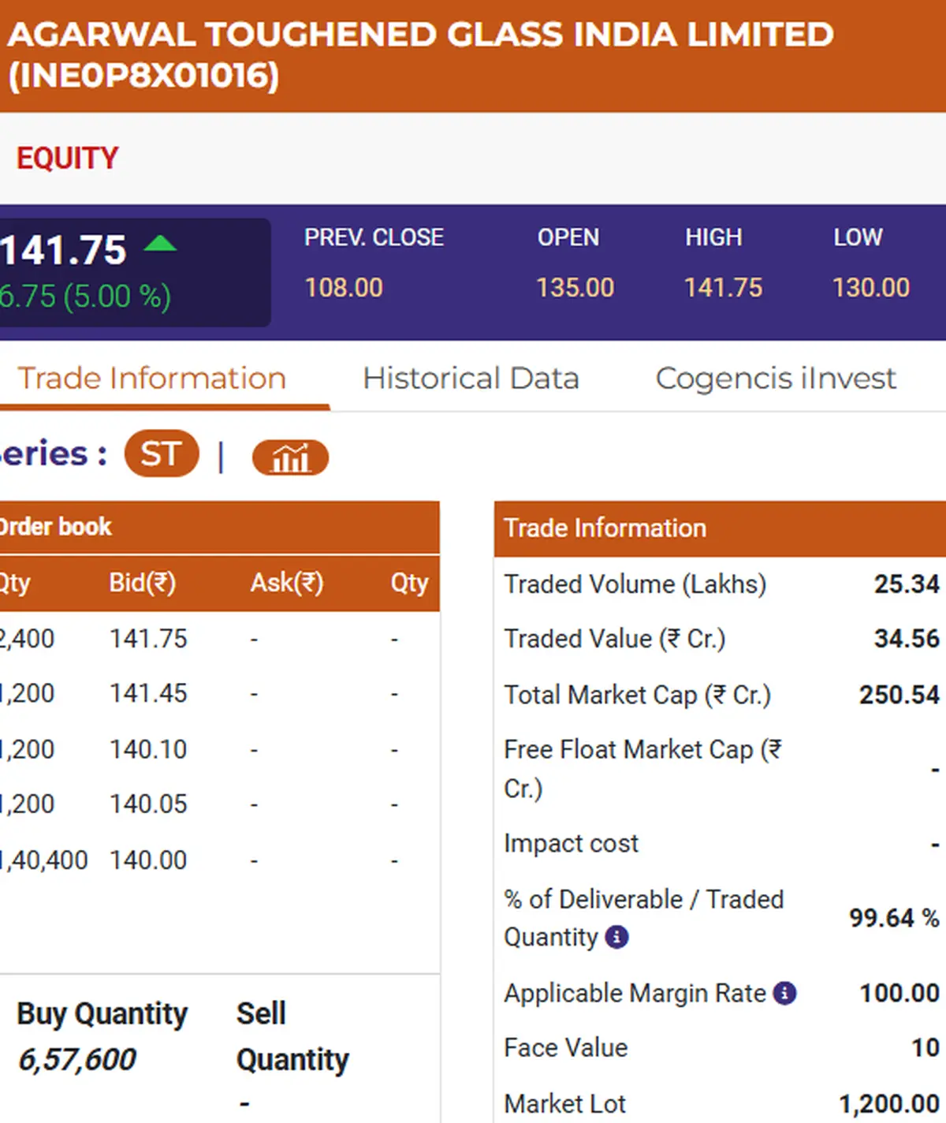This screenshot has width=946, height=1123.
Task: Click the Free Float Market Cap label
Action: click(643, 769)
